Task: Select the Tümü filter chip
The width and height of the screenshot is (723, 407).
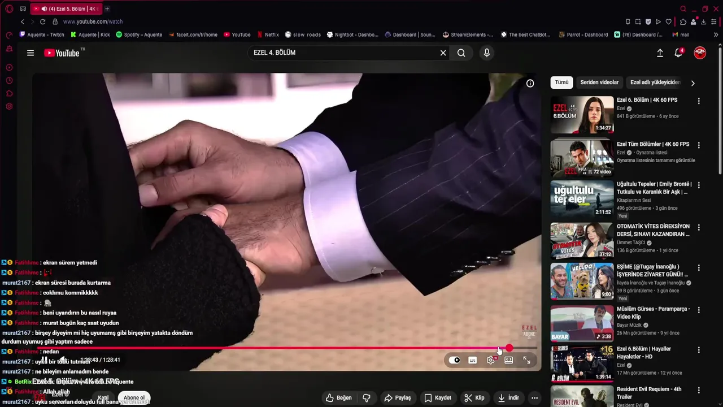Action: point(561,83)
